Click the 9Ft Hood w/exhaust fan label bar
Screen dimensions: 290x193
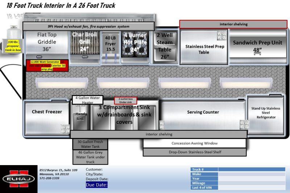[88, 26]
